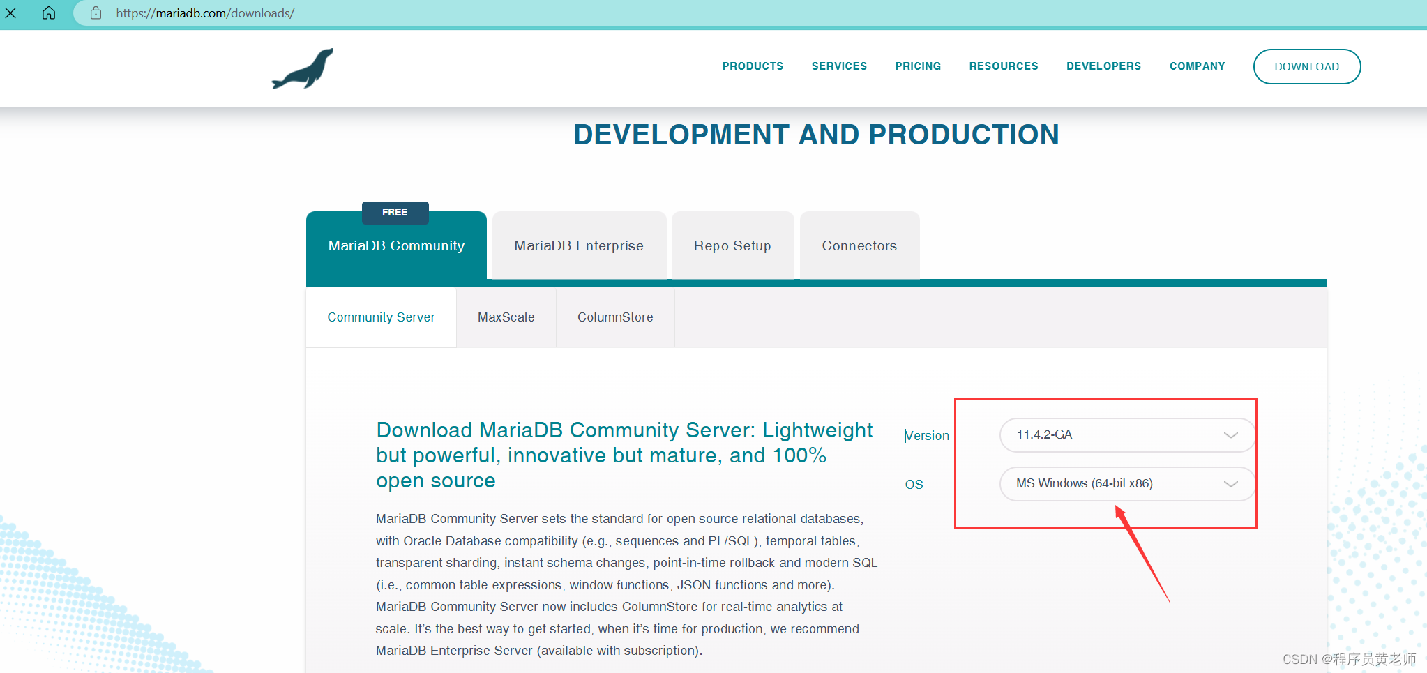Click the FREE badge on Community tab
Viewport: 1427px width, 673px height.
(x=395, y=212)
